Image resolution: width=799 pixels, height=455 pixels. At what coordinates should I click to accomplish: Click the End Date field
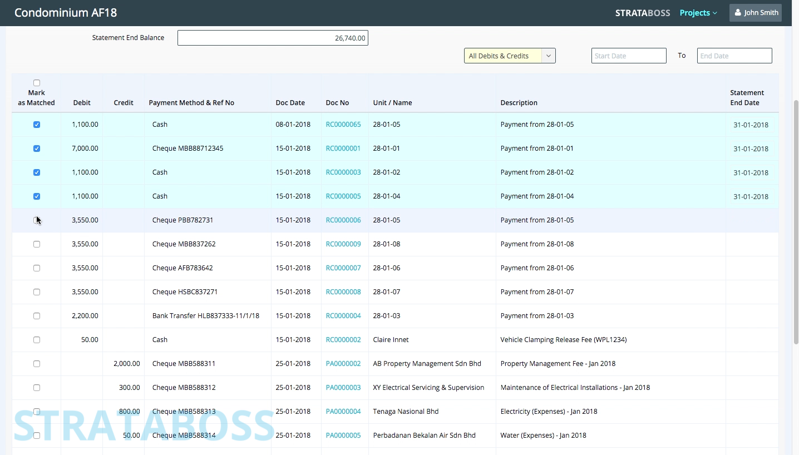[x=734, y=56]
